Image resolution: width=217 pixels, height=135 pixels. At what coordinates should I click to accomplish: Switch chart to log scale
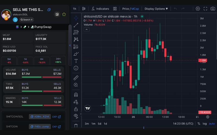[x=205, y=124]
